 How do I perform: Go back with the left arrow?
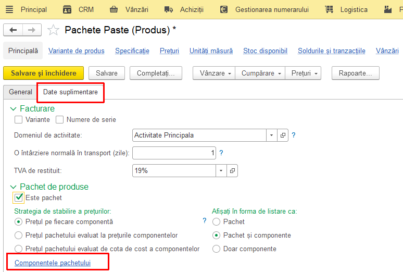point(13,30)
